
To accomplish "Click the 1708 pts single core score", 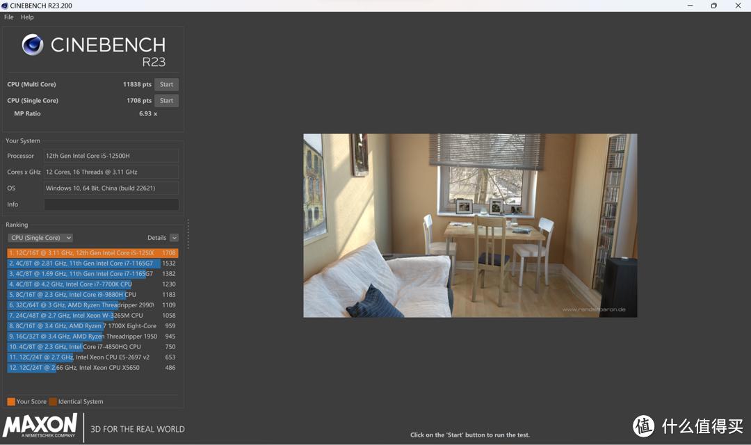I will 139,101.
